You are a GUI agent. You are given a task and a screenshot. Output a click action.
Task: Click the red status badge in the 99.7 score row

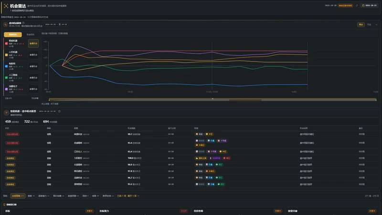tap(12, 134)
